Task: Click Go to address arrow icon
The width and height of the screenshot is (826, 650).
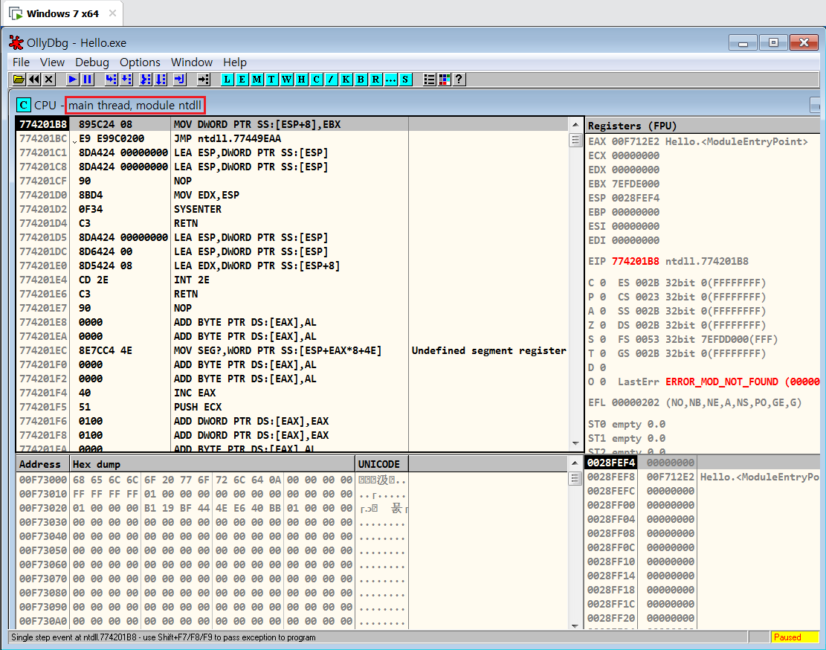Action: (x=203, y=80)
